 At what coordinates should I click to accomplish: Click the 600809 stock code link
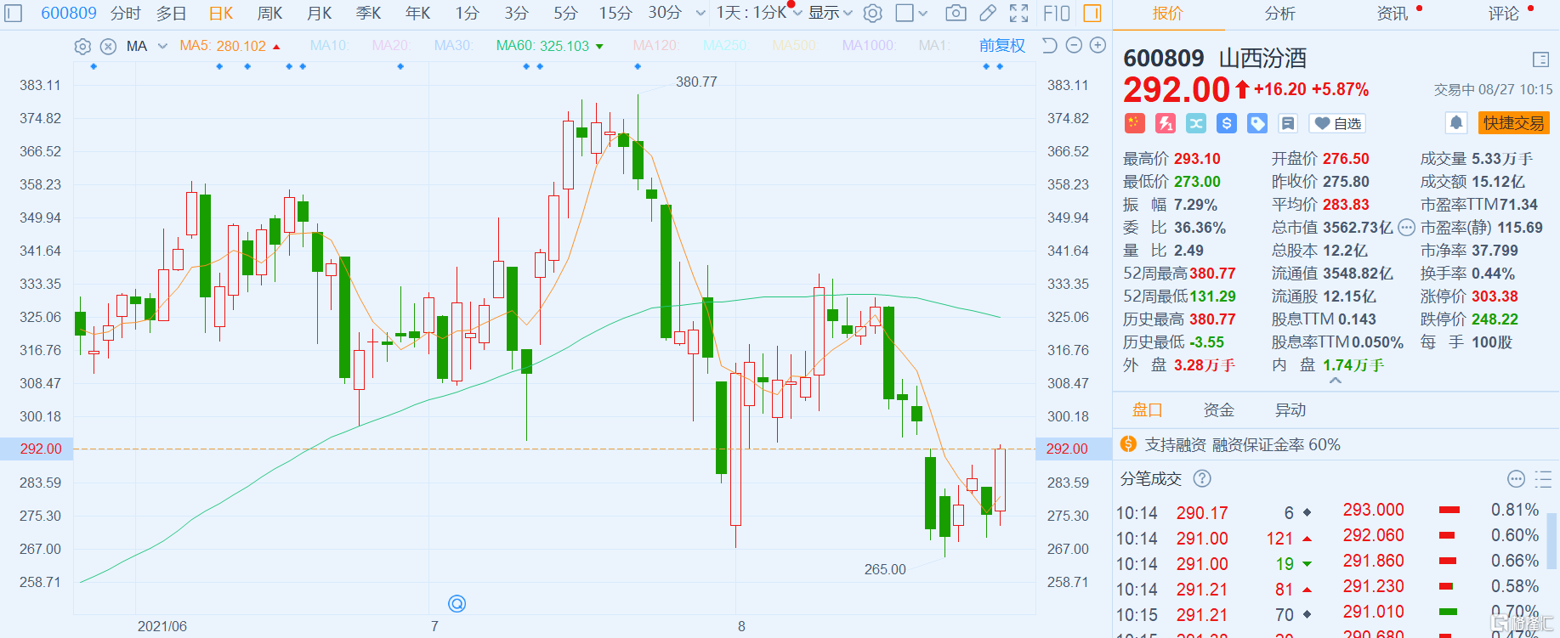point(69,13)
